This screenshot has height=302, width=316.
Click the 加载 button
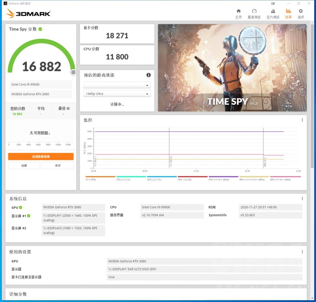click(24, 165)
